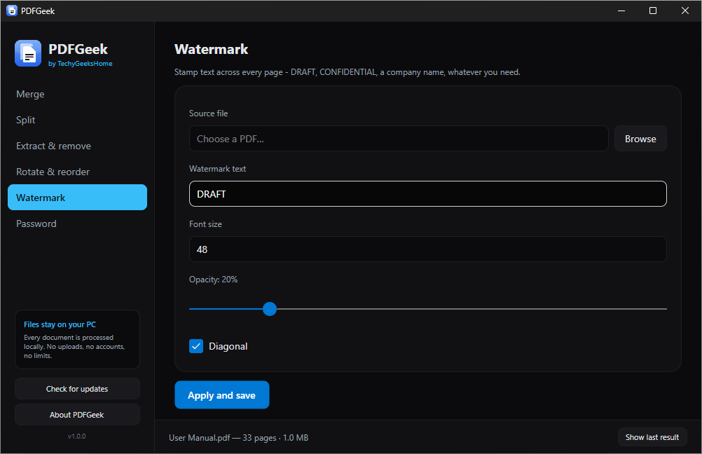Check for updates
The height and width of the screenshot is (454, 702).
(77, 389)
